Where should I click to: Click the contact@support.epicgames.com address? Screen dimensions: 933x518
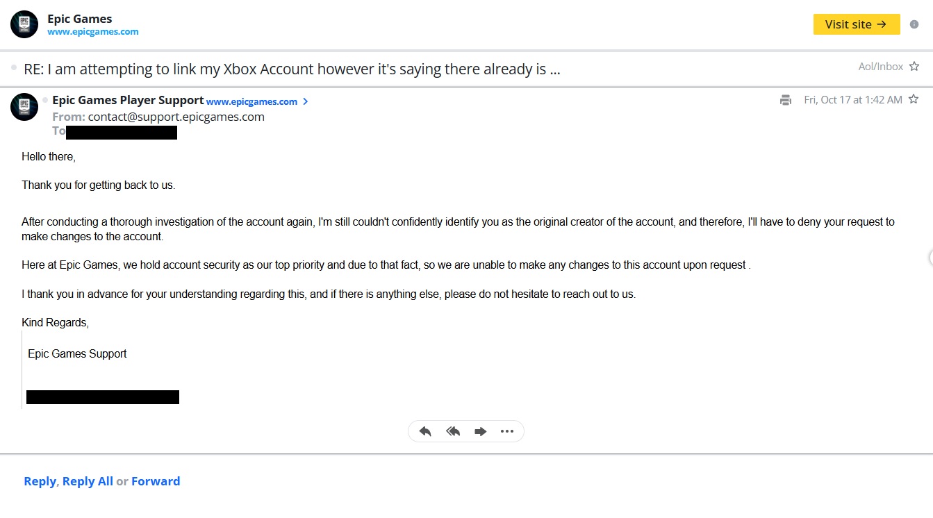point(176,117)
